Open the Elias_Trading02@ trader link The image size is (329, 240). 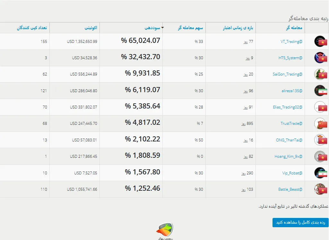click(x=288, y=107)
